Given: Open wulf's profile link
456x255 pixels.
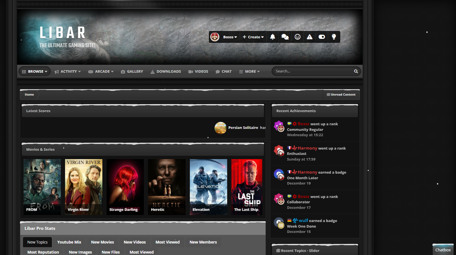Looking at the screenshot, I should pos(304,221).
